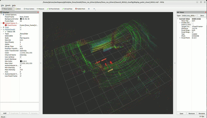Toggle Autocompute Value Bounds checkbox
The height and width of the screenshot is (118, 207).
pyautogui.click(x=21, y=74)
